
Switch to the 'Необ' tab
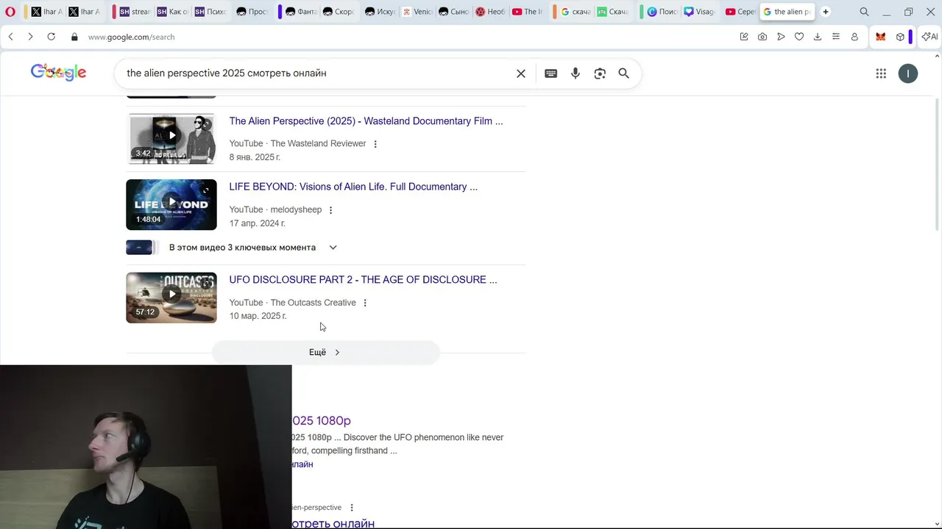(490, 12)
